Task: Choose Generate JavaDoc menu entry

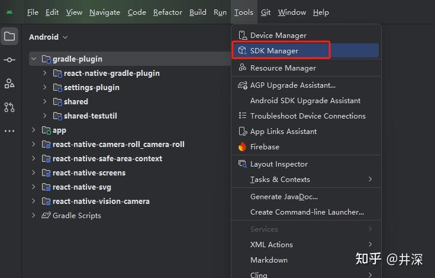Action: [x=307, y=197]
